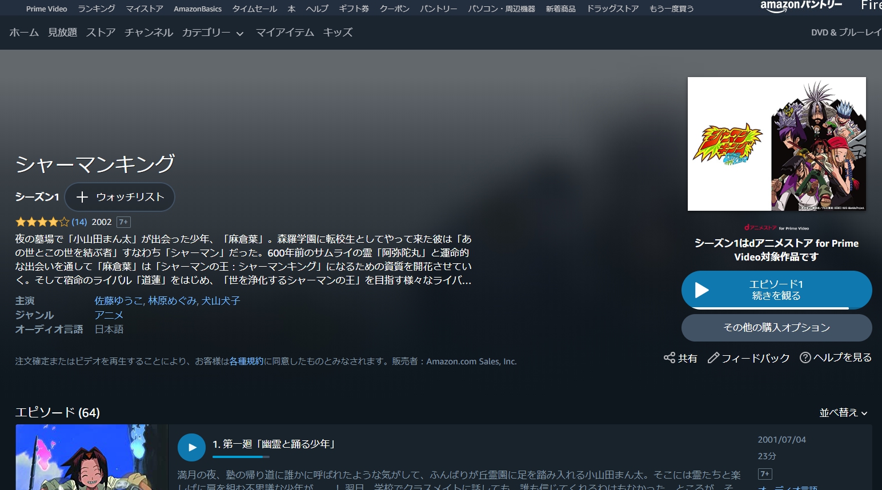
Task: Open the ドラッグストア link
Action: [612, 9]
